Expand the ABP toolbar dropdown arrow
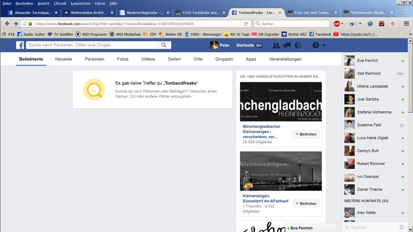The image size is (413, 232). click(342, 24)
